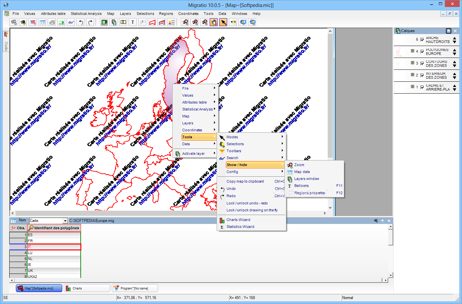Click the blue rectangle map-frame toolbar icon
The image size is (462, 304).
(243, 22)
